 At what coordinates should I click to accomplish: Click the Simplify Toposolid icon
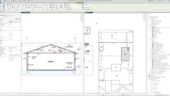pos(86,7)
